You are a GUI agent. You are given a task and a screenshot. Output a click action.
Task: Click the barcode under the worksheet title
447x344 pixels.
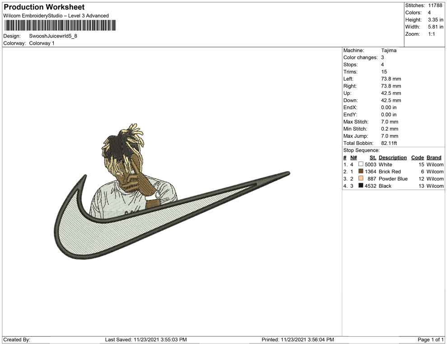(60, 25)
